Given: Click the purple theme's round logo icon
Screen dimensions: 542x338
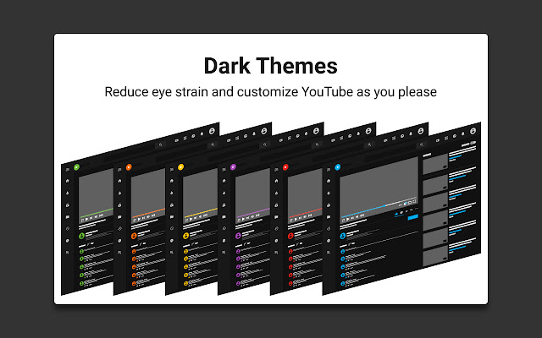Looking at the screenshot, I should 234,167.
